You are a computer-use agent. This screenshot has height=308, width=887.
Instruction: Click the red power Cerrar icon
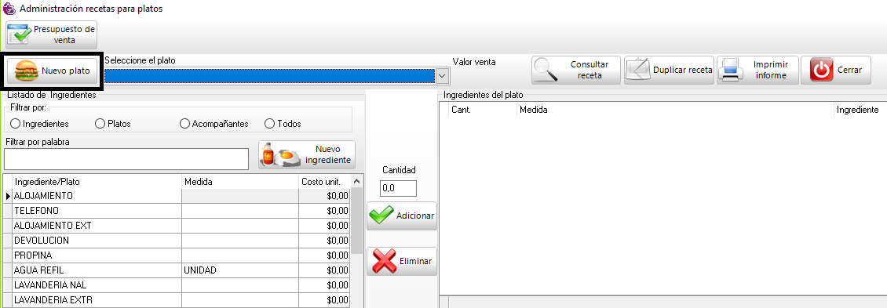coord(822,70)
